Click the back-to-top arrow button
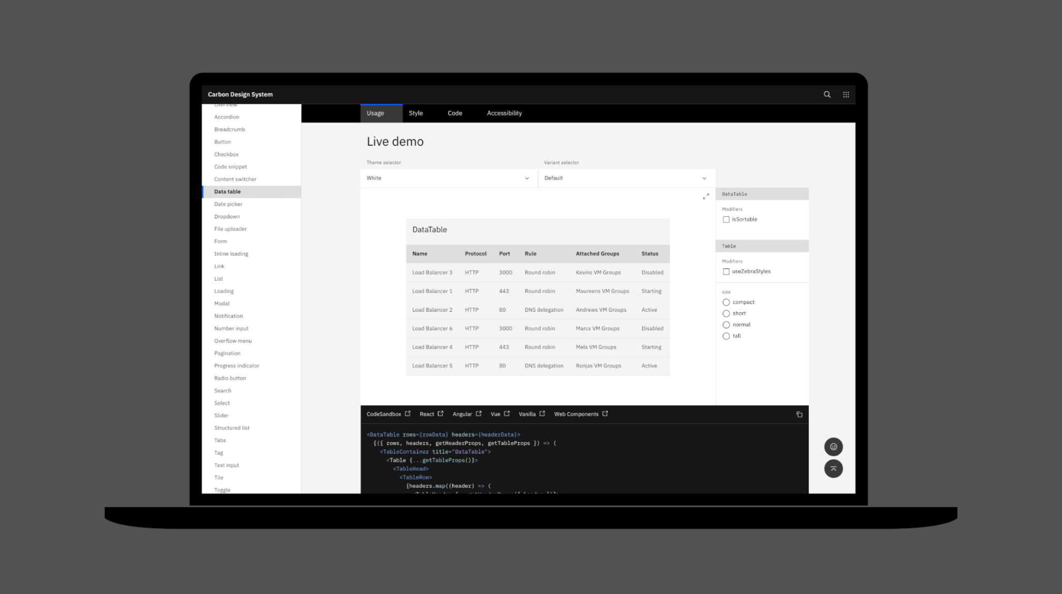This screenshot has width=1062, height=594. 833,469
